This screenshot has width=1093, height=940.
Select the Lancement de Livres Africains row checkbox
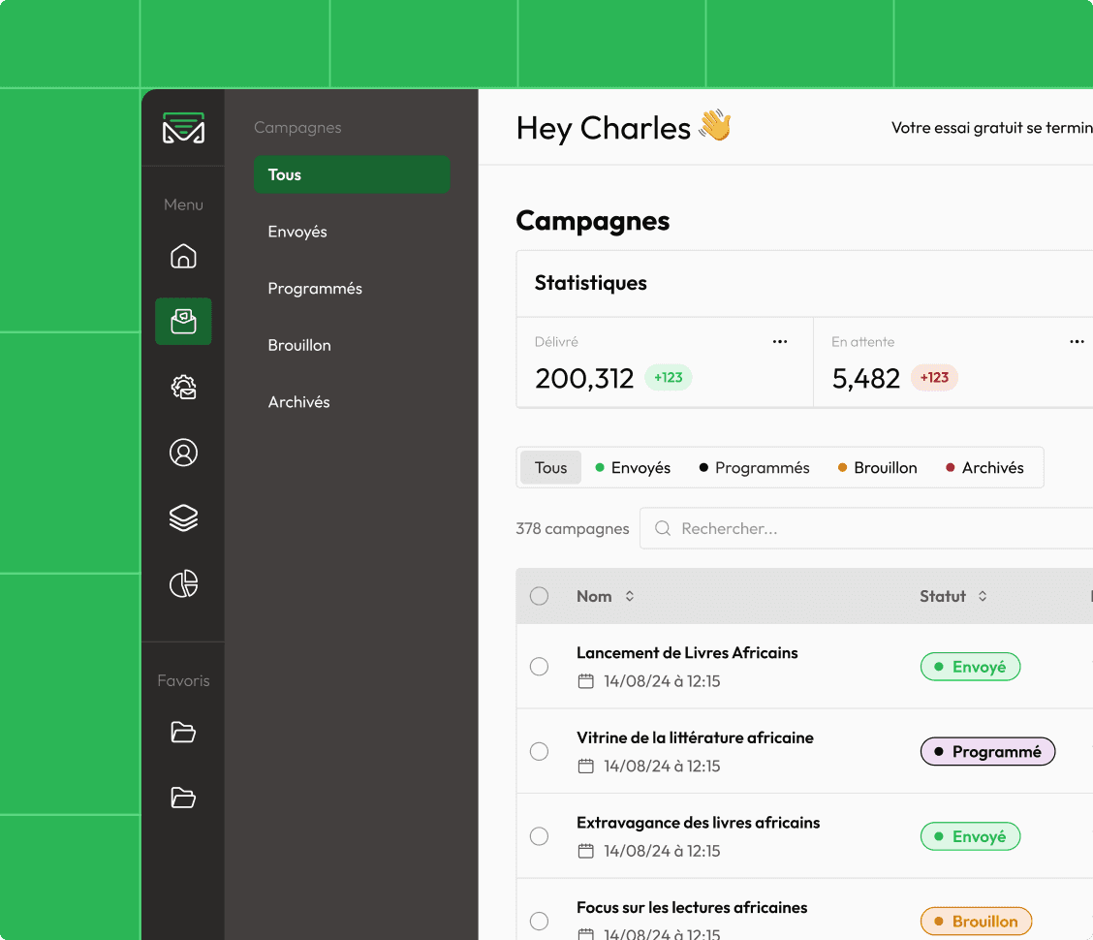click(539, 667)
